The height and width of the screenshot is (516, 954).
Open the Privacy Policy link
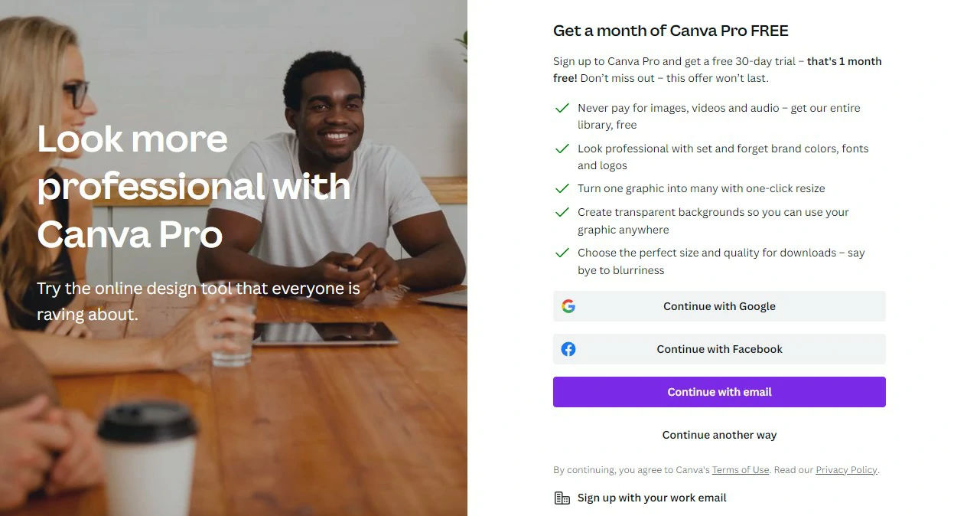pos(846,470)
